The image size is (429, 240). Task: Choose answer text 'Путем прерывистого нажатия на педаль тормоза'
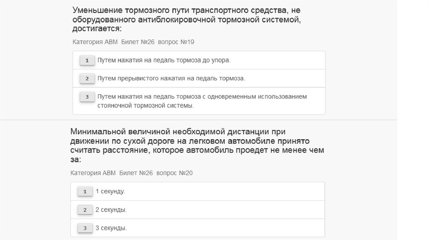coord(171,78)
